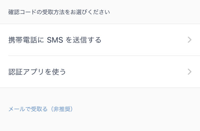
Task: Expand the SMS row with its right arrow
Action: (x=190, y=40)
